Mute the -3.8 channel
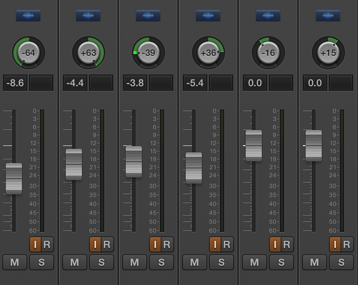This screenshot has height=285, width=358. pyautogui.click(x=135, y=262)
